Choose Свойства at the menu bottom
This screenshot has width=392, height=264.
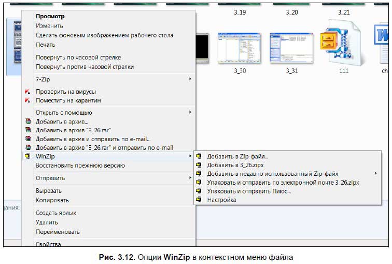click(48, 244)
